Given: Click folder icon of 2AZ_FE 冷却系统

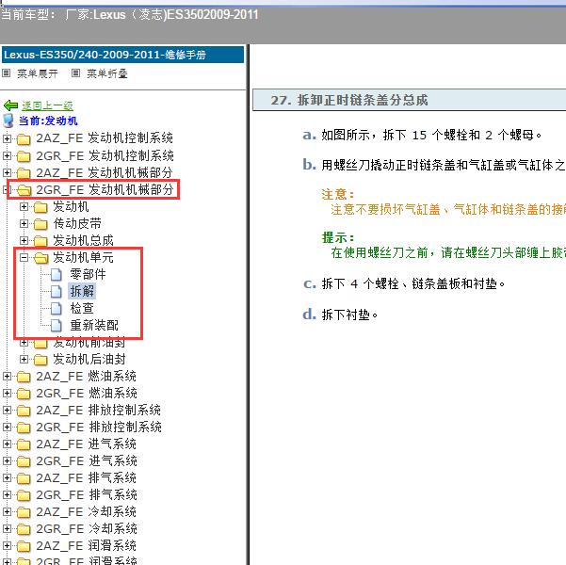Looking at the screenshot, I should [x=24, y=512].
